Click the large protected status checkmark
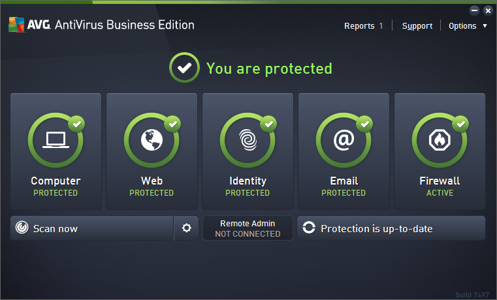Viewport: 497px width, 300px height. pos(185,68)
